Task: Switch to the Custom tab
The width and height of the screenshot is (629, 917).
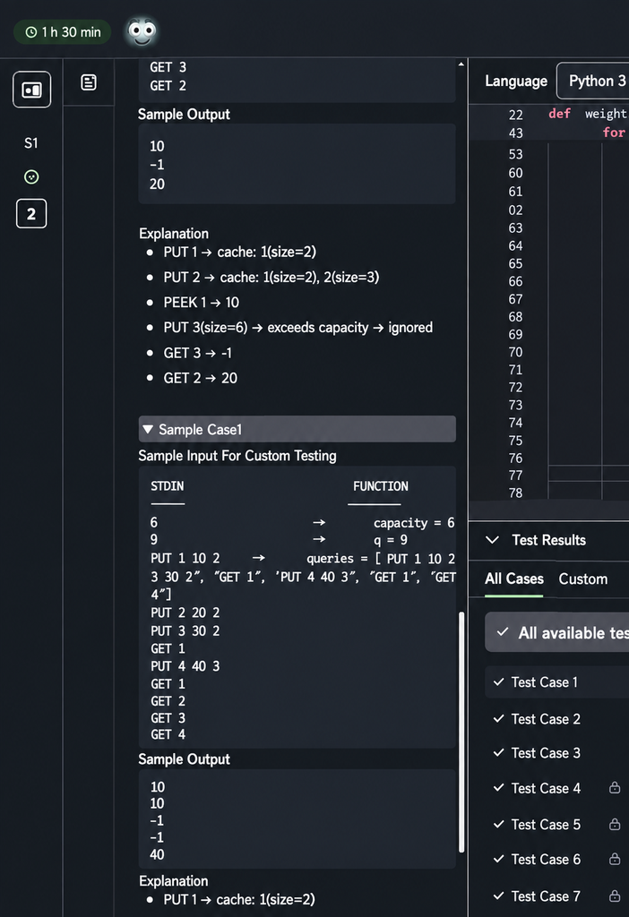Action: (582, 579)
